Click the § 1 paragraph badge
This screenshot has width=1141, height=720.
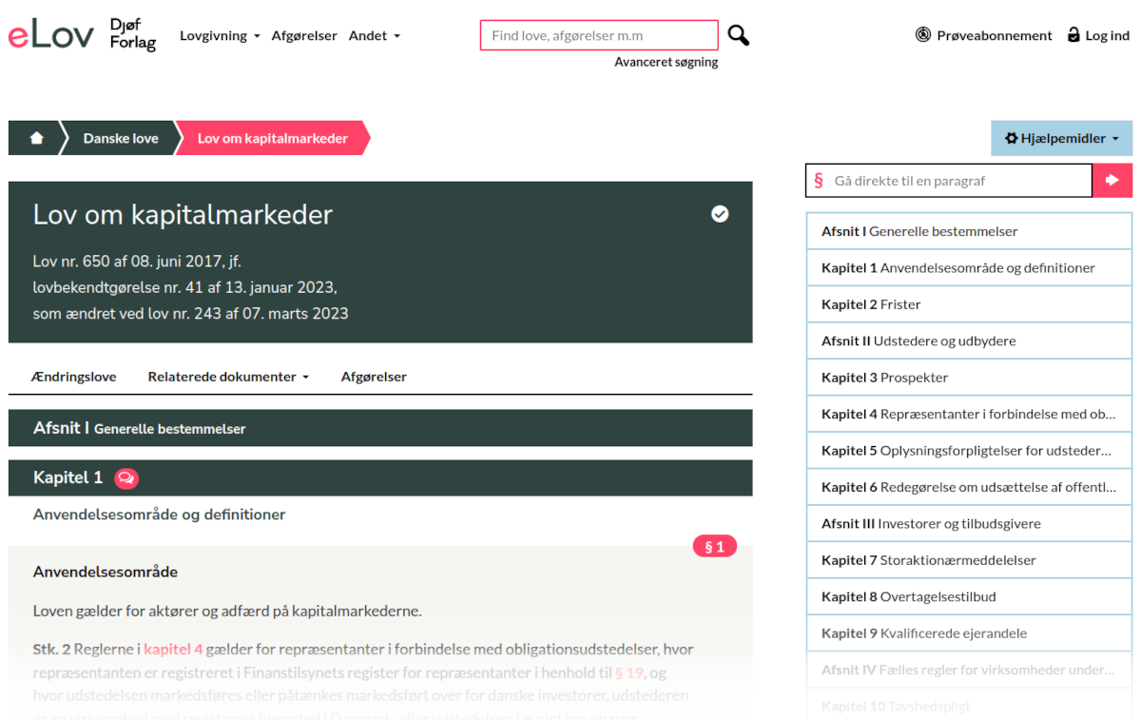click(x=714, y=546)
